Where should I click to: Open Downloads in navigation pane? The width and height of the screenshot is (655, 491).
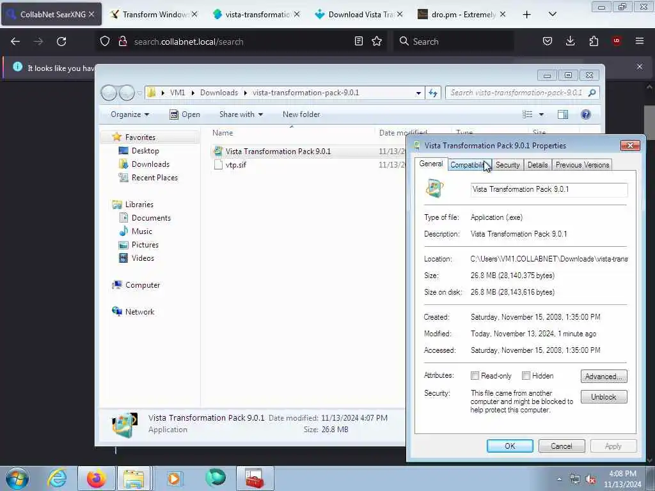tap(150, 164)
